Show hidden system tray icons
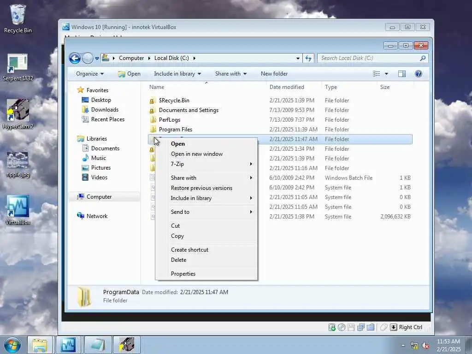 [403, 346]
